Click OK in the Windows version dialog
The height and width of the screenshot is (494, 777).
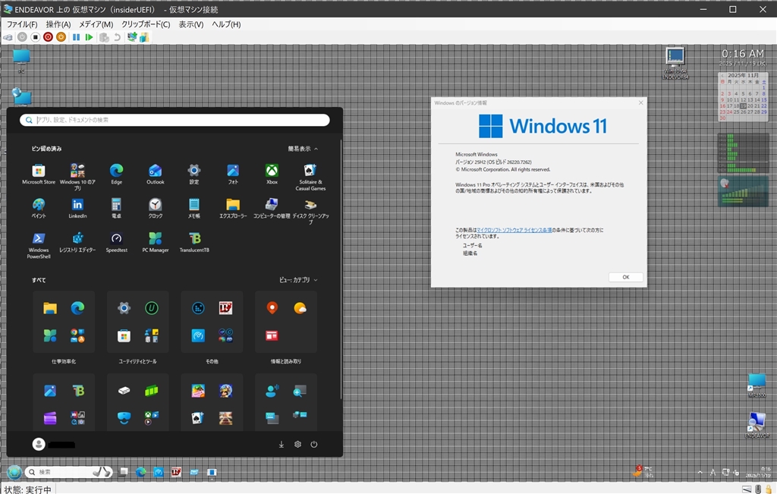pos(625,277)
